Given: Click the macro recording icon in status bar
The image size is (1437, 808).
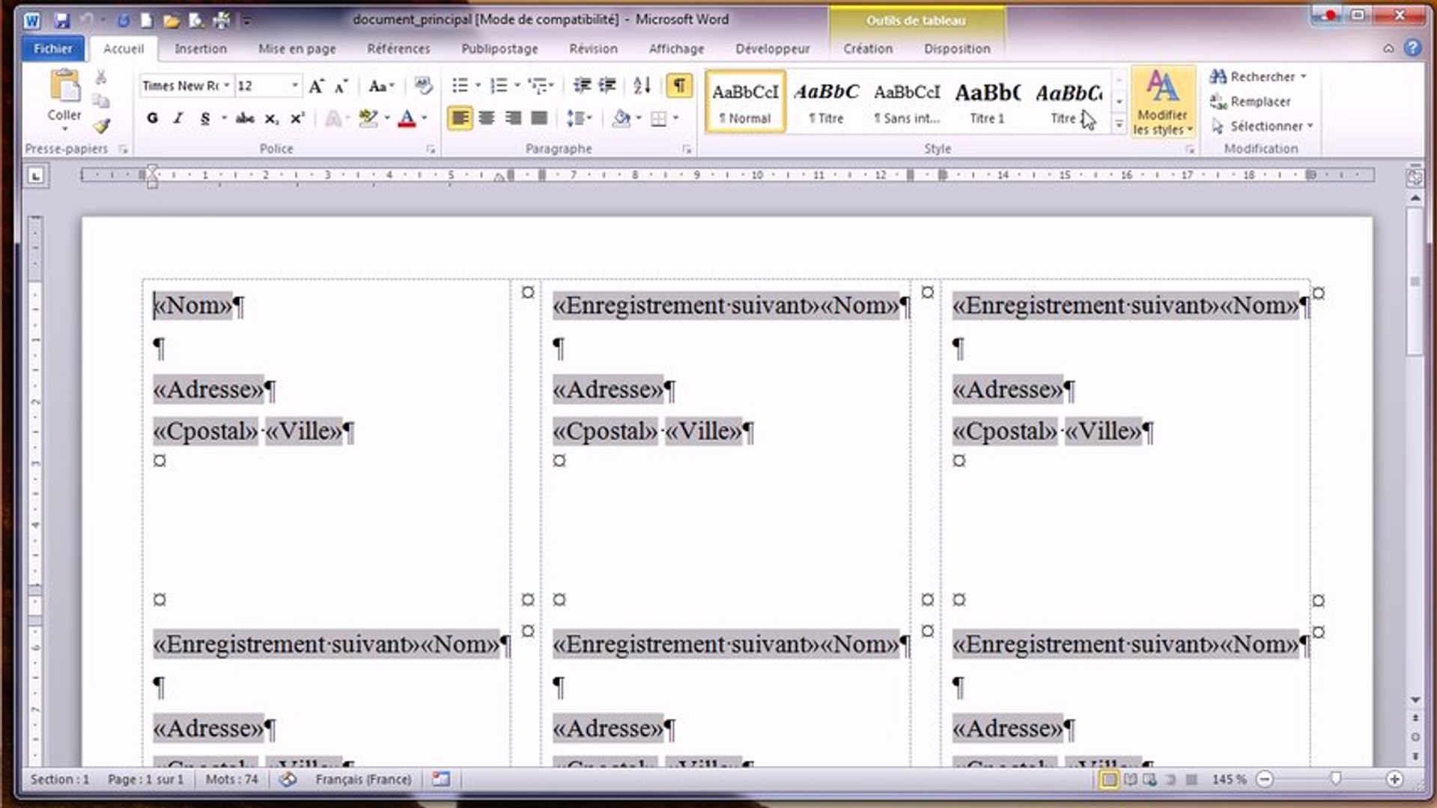Looking at the screenshot, I should pos(441,780).
